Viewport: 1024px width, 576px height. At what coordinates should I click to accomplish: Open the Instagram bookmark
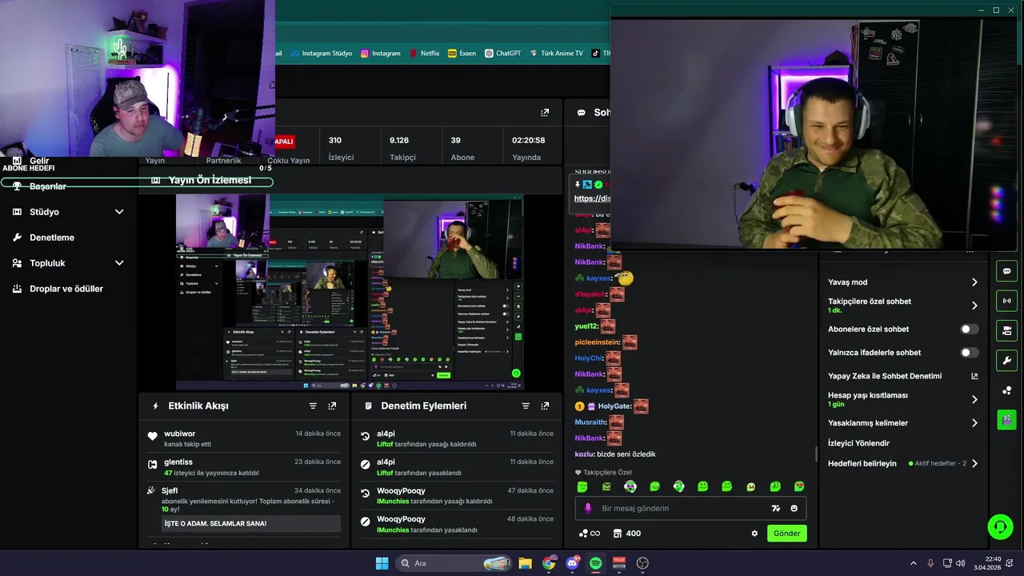[x=380, y=54]
